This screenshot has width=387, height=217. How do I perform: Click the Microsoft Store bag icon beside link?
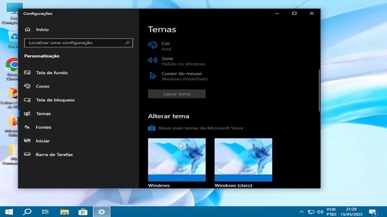coord(152,128)
